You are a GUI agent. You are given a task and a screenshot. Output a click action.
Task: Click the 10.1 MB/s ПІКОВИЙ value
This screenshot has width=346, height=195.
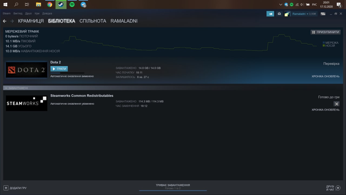[20, 41]
